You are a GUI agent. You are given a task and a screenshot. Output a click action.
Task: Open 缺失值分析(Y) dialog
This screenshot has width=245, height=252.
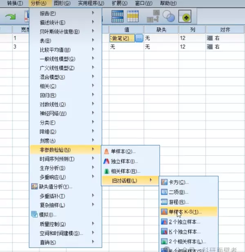[x=56, y=187]
